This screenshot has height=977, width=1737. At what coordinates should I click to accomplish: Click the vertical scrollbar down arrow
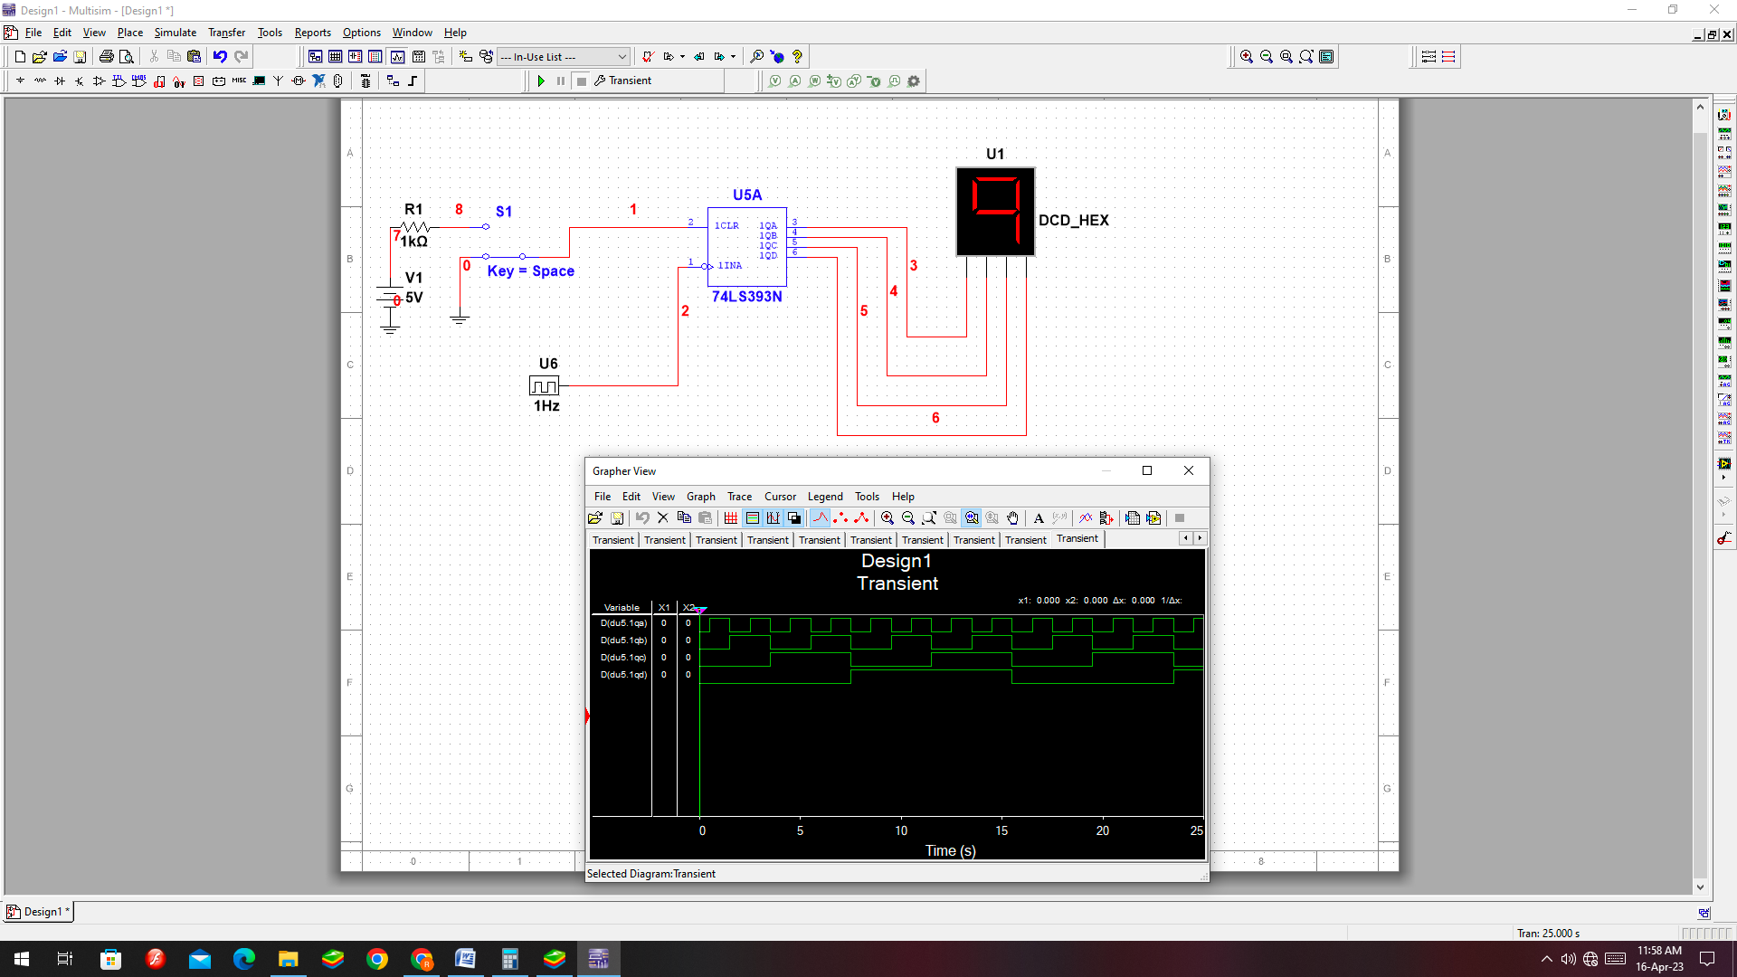1700,887
